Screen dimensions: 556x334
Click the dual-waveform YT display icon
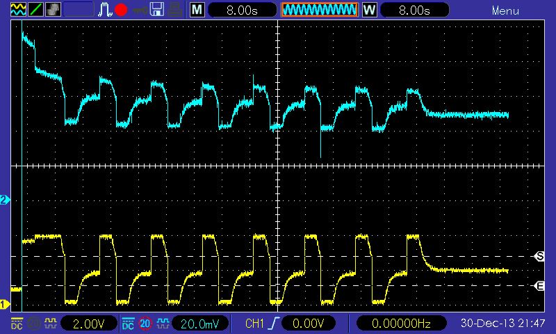[19, 10]
